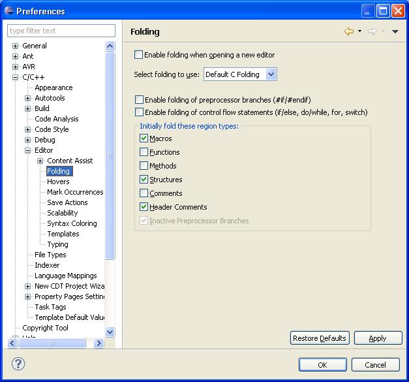Close the Preferences window
This screenshot has height=382, width=409.
399,11
